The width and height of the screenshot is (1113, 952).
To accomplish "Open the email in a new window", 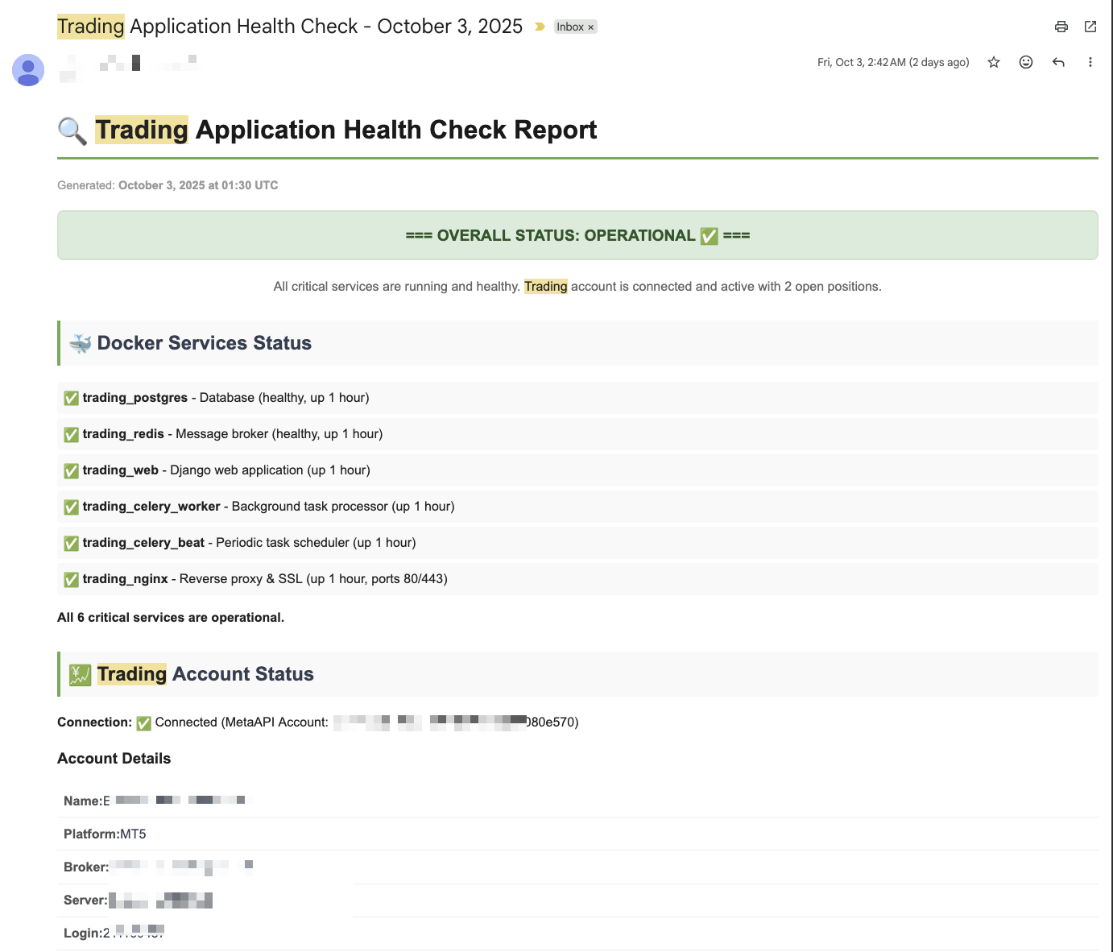I will [1090, 27].
